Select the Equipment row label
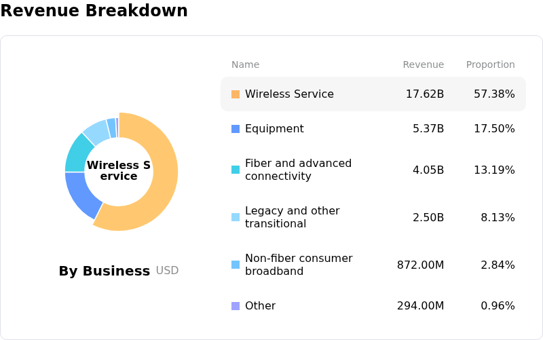Image resolution: width=543 pixels, height=340 pixels. coord(274,129)
